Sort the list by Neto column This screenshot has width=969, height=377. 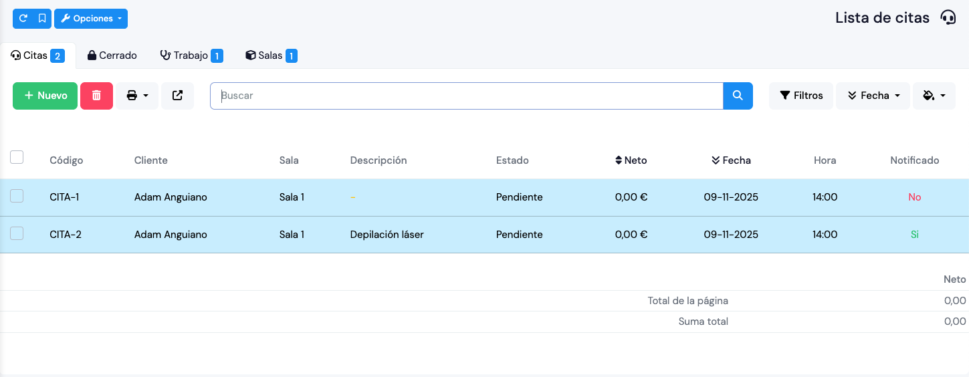click(631, 160)
